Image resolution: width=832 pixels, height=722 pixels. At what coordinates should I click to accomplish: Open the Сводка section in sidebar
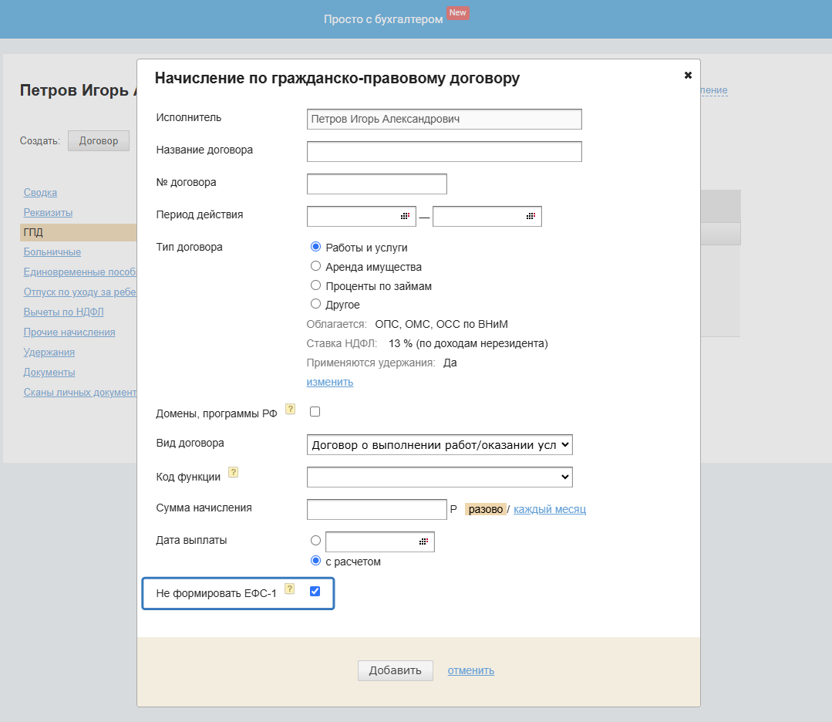pyautogui.click(x=40, y=192)
